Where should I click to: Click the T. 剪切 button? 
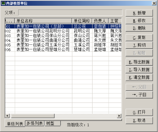pyautogui.click(x=139, y=45)
